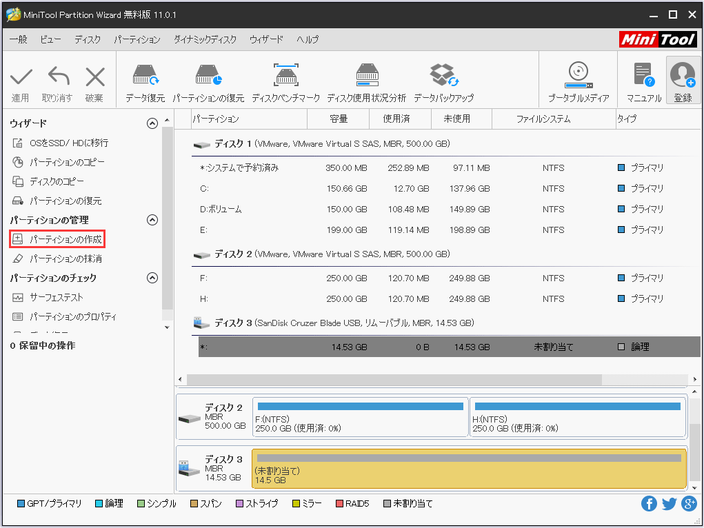Image resolution: width=704 pixels, height=528 pixels.
Task: Open the ウィザード menu
Action: [x=266, y=39]
